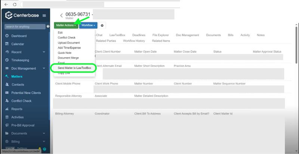Image resolution: width=299 pixels, height=154 pixels.
Task: Choose Edit from Matter Actions menu
Action: tap(60, 33)
